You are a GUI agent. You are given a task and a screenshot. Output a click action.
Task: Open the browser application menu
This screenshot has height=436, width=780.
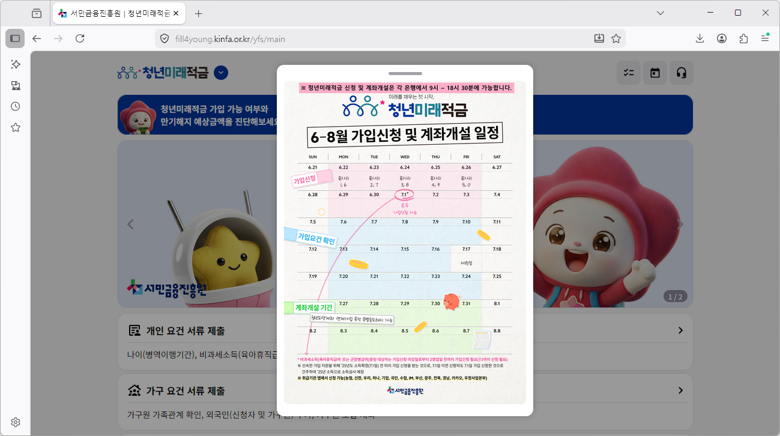point(765,38)
